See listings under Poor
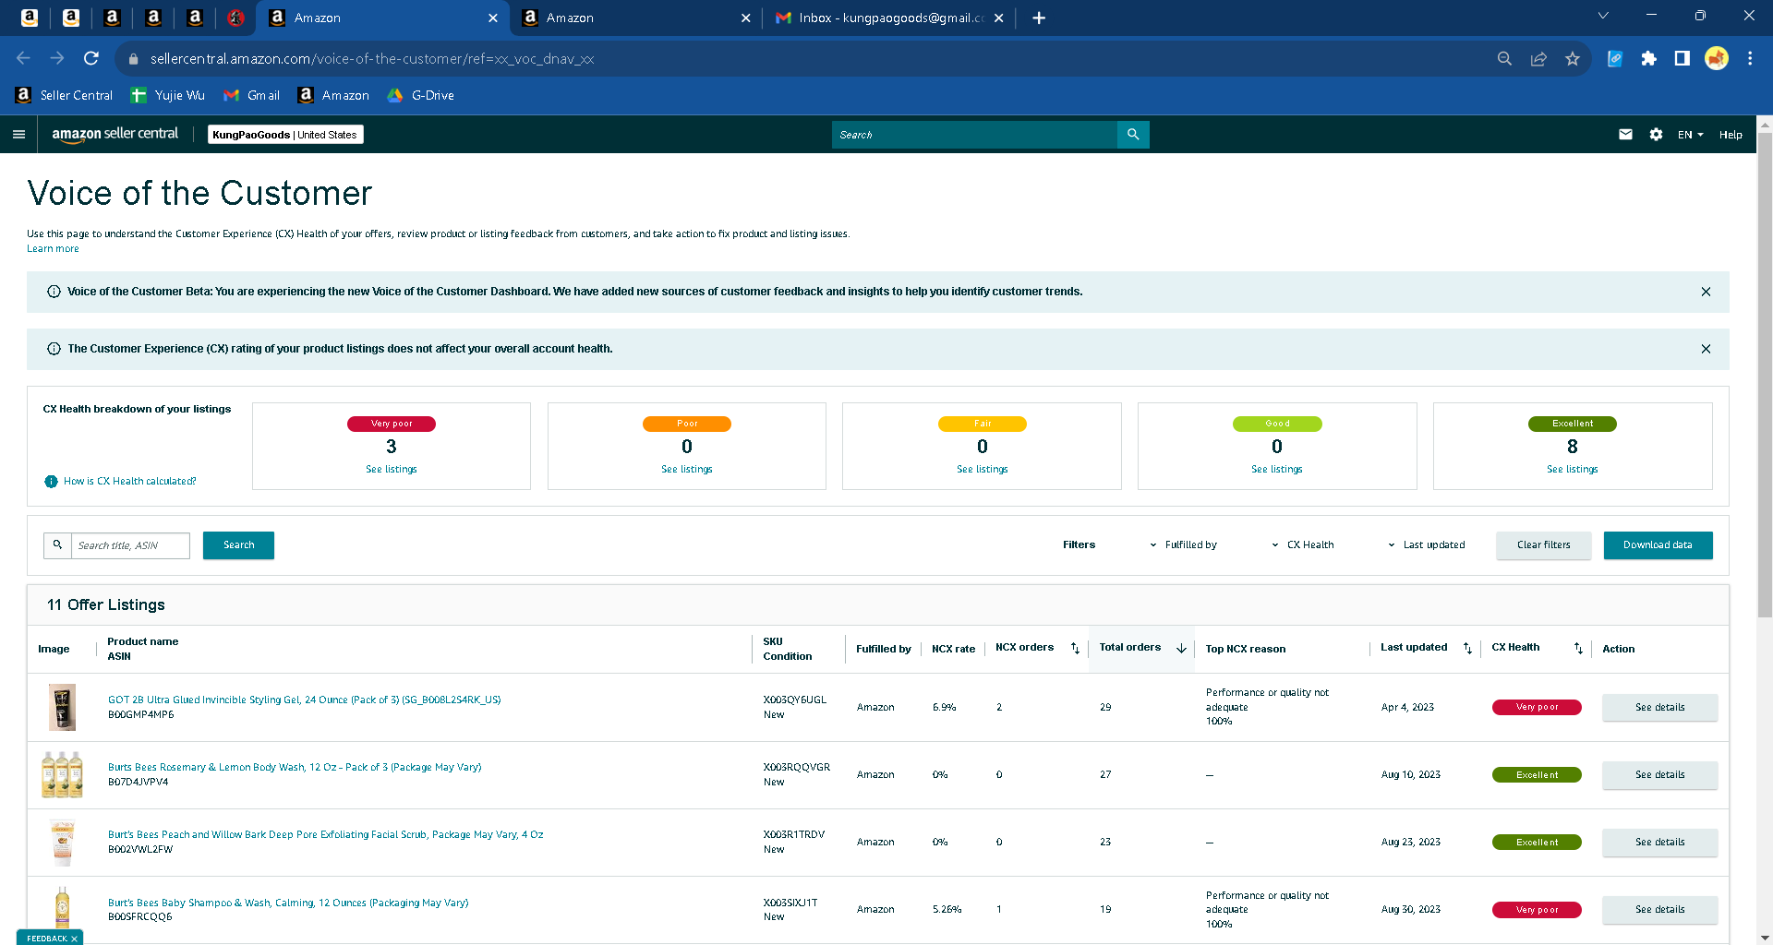The width and height of the screenshot is (1773, 945). tap(687, 470)
